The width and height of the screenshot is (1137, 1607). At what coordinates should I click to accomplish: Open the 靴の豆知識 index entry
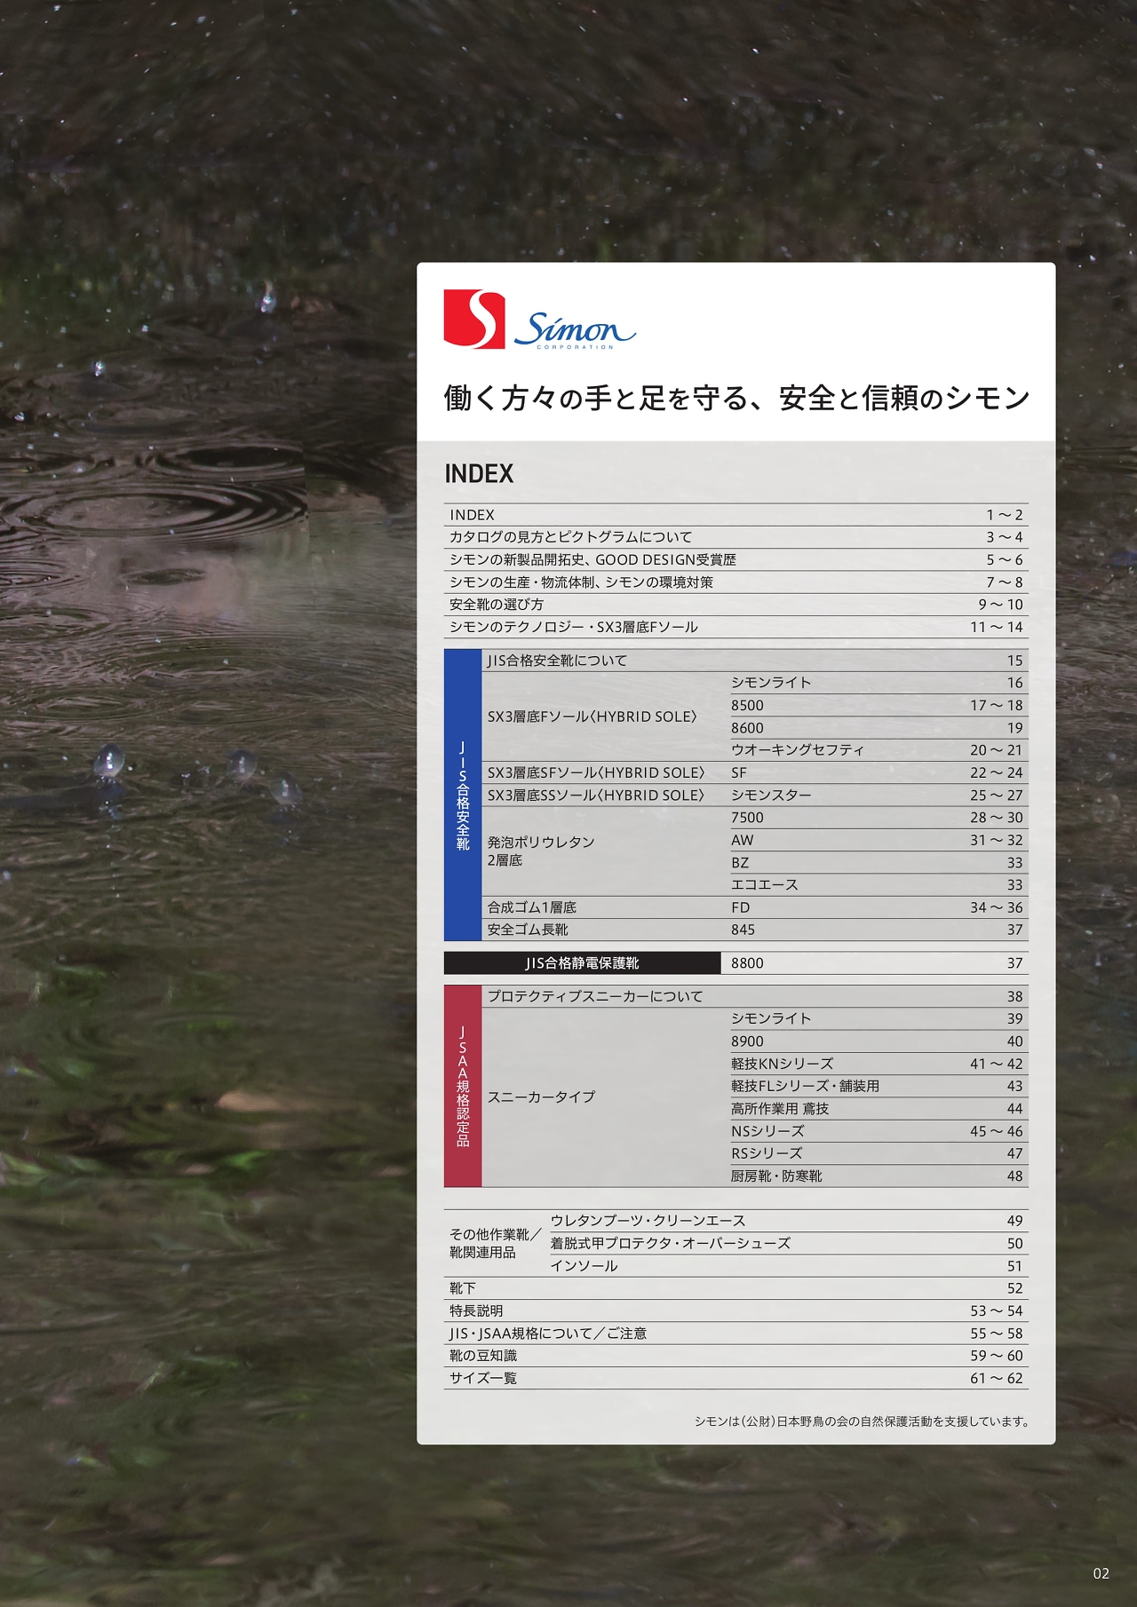coord(482,1356)
